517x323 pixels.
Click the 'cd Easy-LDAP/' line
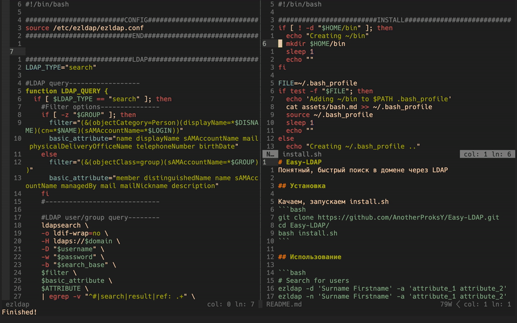click(304, 225)
